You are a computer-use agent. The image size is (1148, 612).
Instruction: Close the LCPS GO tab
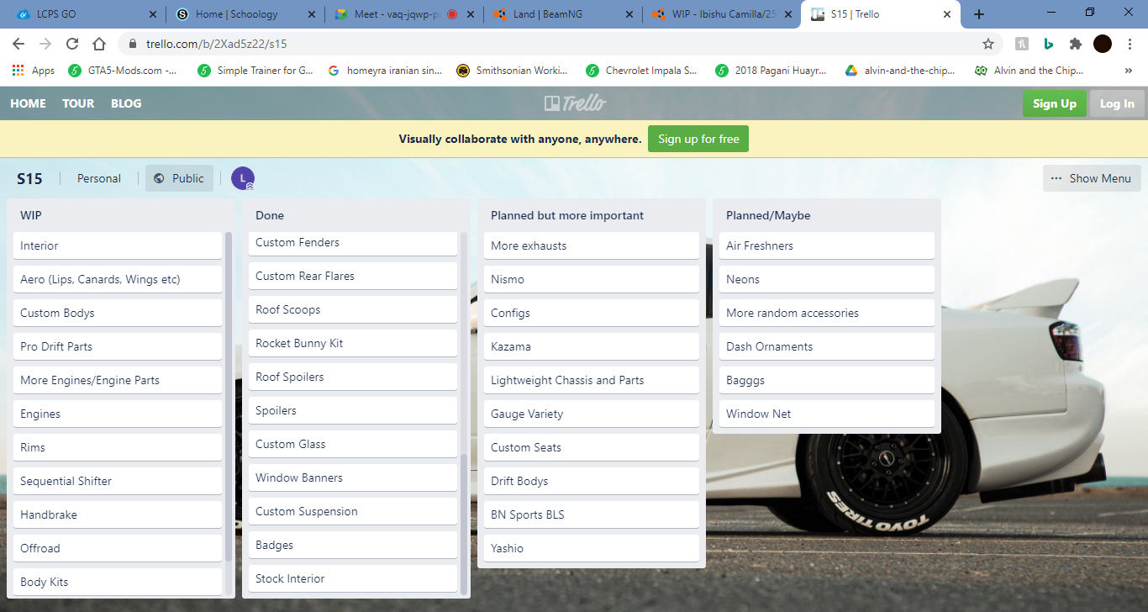(152, 14)
